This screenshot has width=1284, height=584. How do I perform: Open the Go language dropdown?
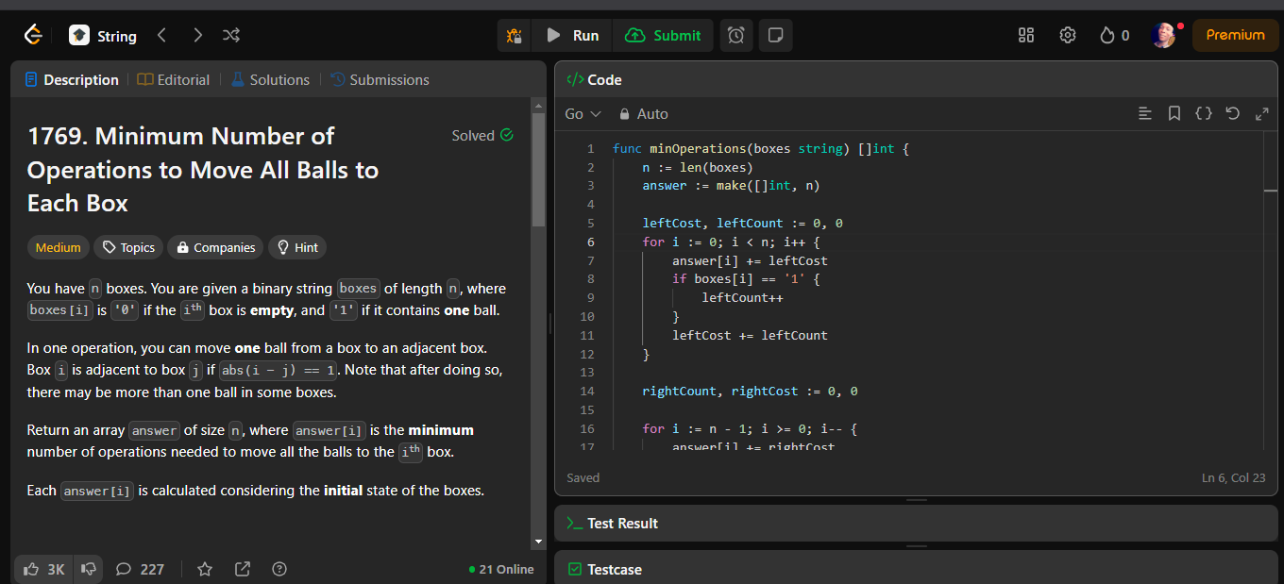coord(583,114)
